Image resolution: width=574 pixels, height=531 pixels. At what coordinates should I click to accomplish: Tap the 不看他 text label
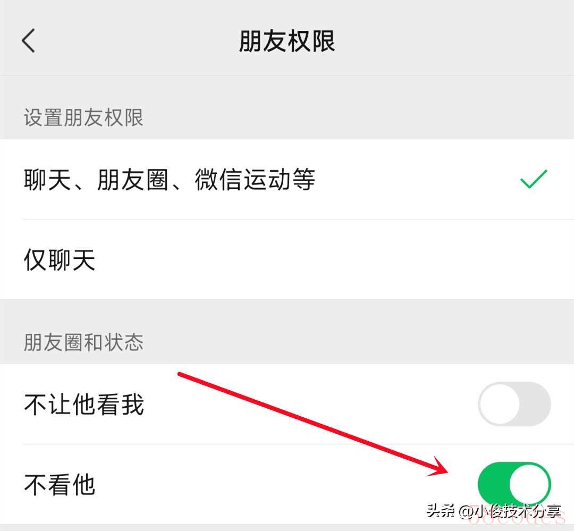click(60, 485)
